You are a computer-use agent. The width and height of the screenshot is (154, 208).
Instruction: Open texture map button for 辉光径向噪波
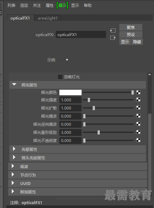138,124
